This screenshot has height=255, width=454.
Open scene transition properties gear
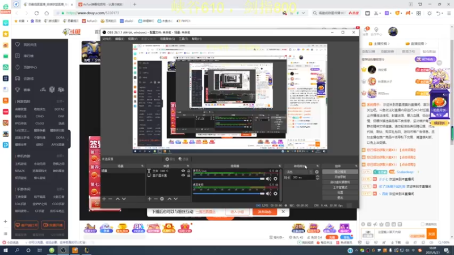pos(317,172)
